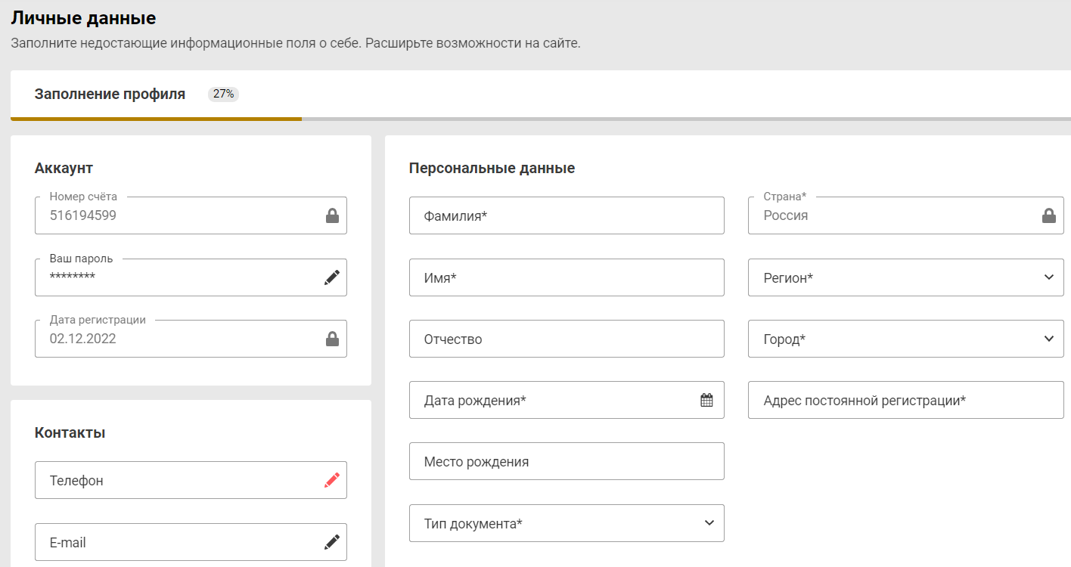Viewport: 1071px width, 567px height.
Task: Open the calendar icon in Дата рождения
Action: tap(706, 401)
